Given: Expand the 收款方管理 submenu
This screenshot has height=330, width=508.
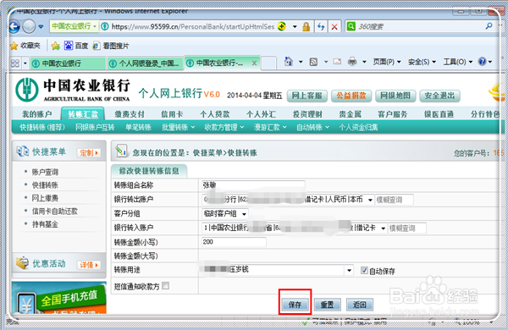Looking at the screenshot, I should pyautogui.click(x=224, y=127).
